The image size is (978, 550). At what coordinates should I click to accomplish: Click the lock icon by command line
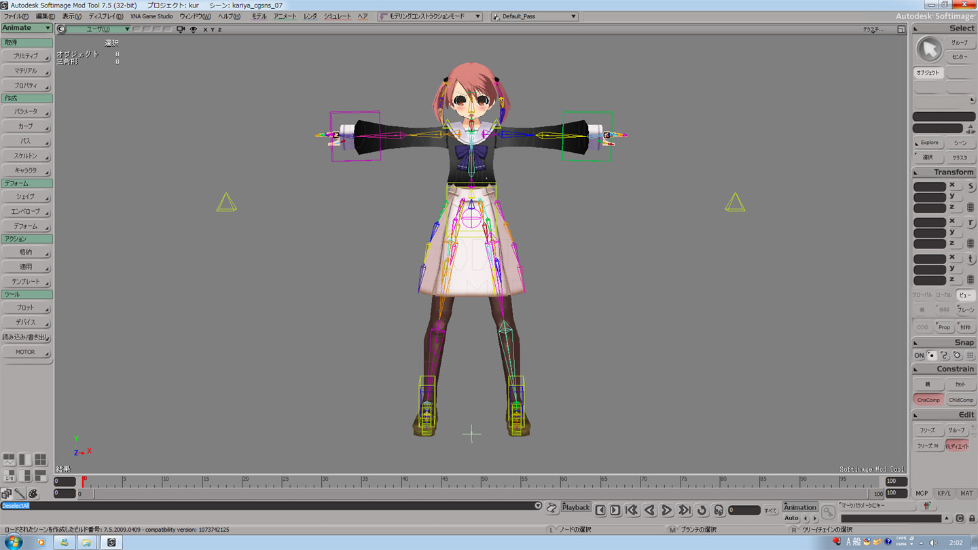(972, 518)
